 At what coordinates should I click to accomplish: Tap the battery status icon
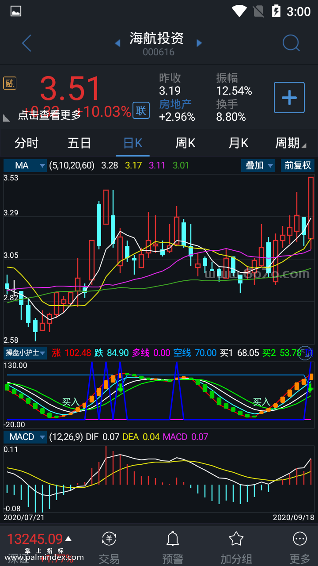tap(276, 11)
